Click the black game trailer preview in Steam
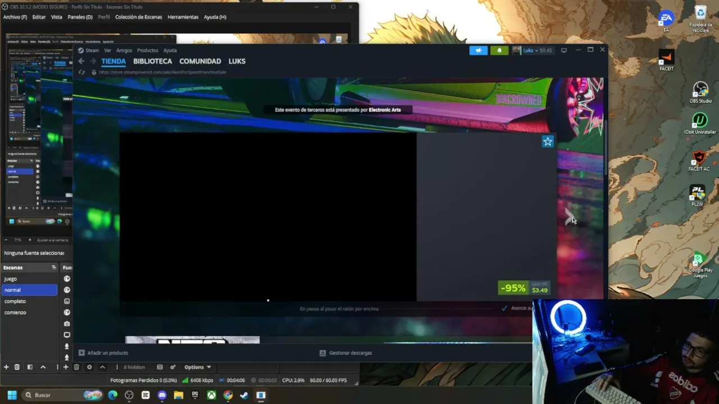 pos(268,217)
